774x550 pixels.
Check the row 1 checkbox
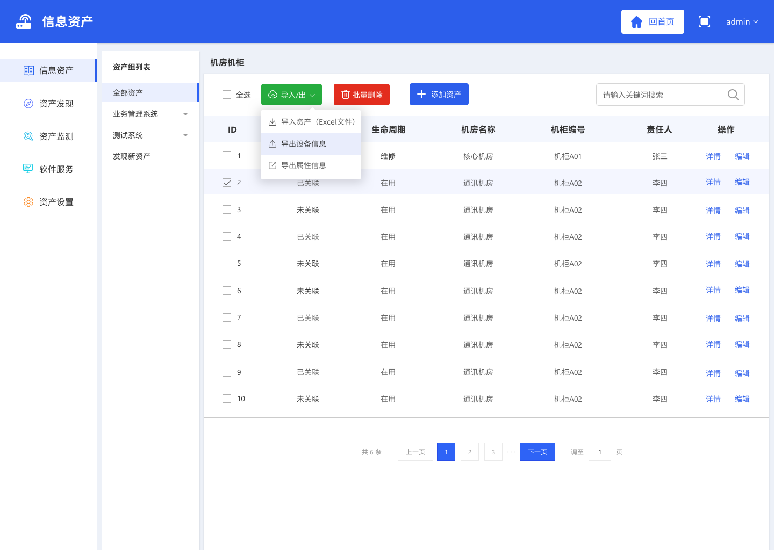point(227,156)
